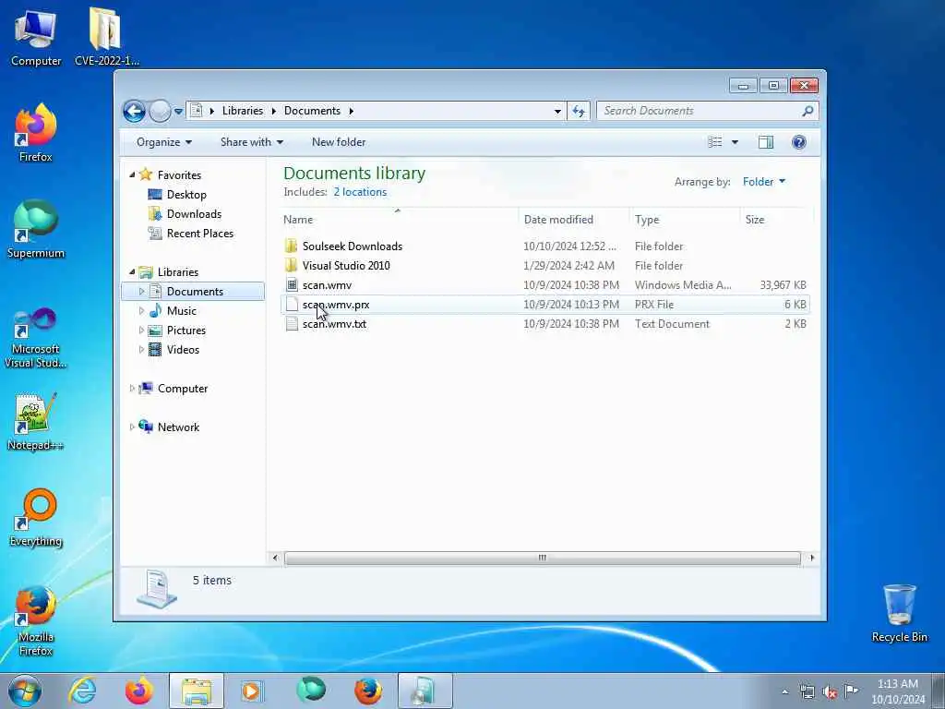Select the Microsoft Visual Studio shortcut
This screenshot has width=945, height=709.
pyautogui.click(x=36, y=338)
